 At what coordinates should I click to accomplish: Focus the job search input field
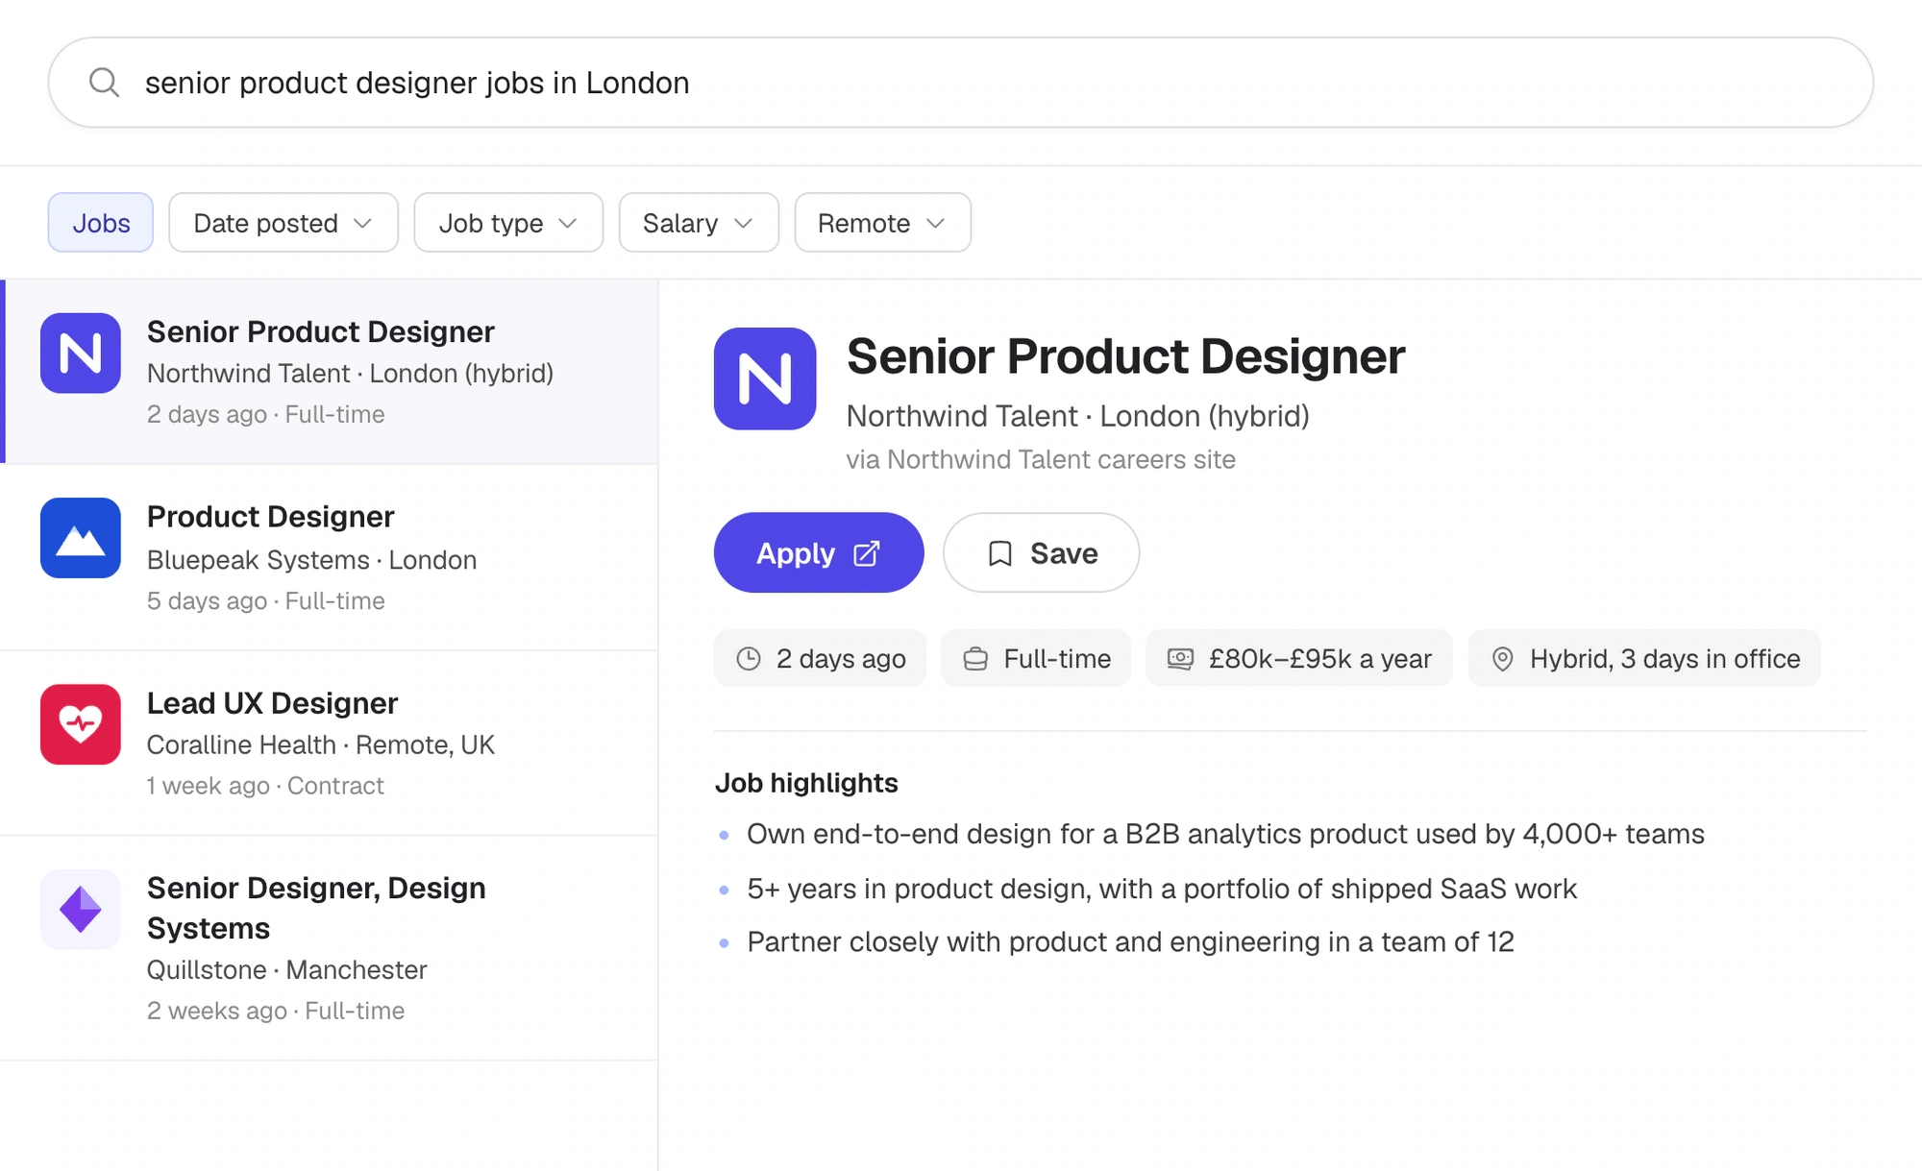[961, 83]
